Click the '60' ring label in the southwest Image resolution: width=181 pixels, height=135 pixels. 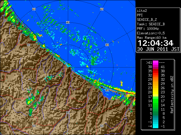point(34,126)
